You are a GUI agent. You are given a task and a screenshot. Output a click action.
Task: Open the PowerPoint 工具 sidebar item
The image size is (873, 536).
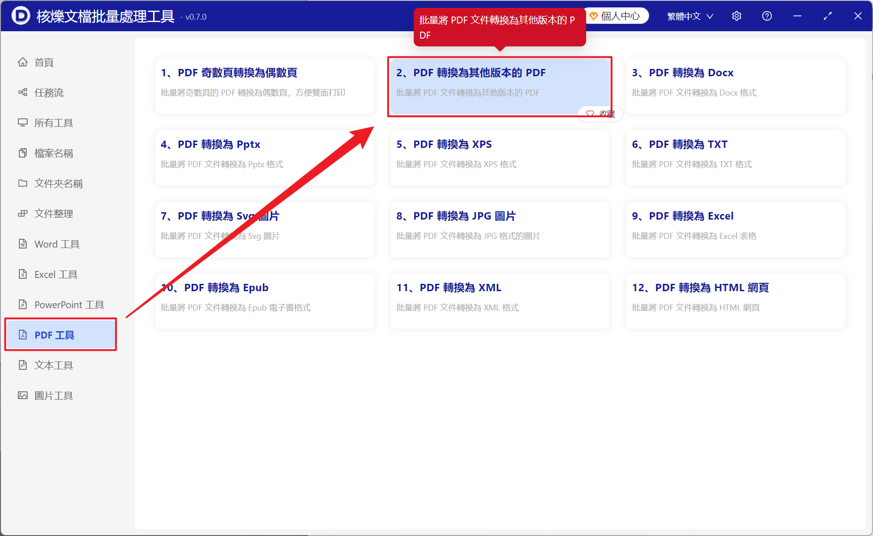(x=61, y=305)
